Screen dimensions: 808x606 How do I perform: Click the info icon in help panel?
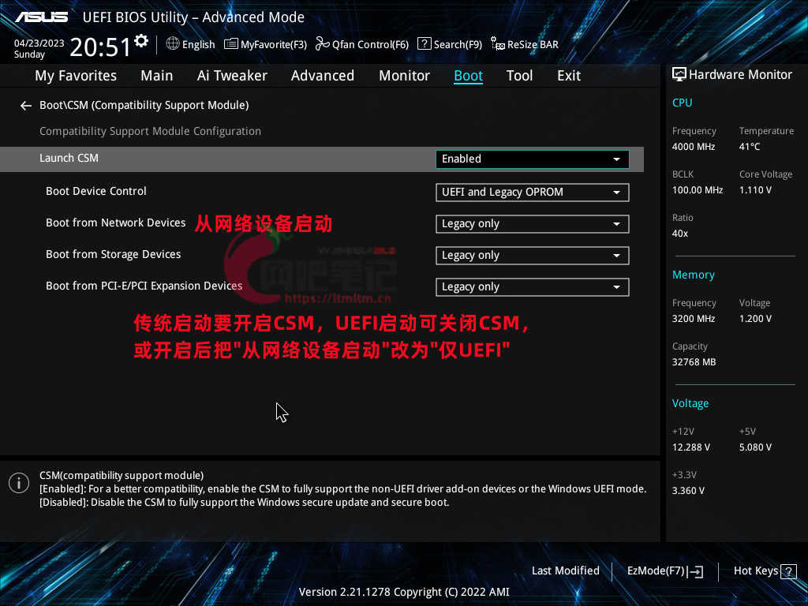pyautogui.click(x=19, y=483)
